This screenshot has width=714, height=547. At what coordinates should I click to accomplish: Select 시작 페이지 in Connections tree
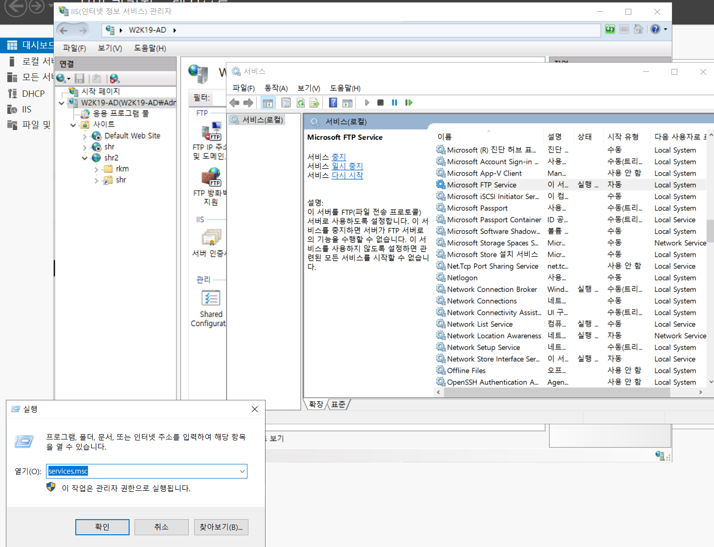100,91
